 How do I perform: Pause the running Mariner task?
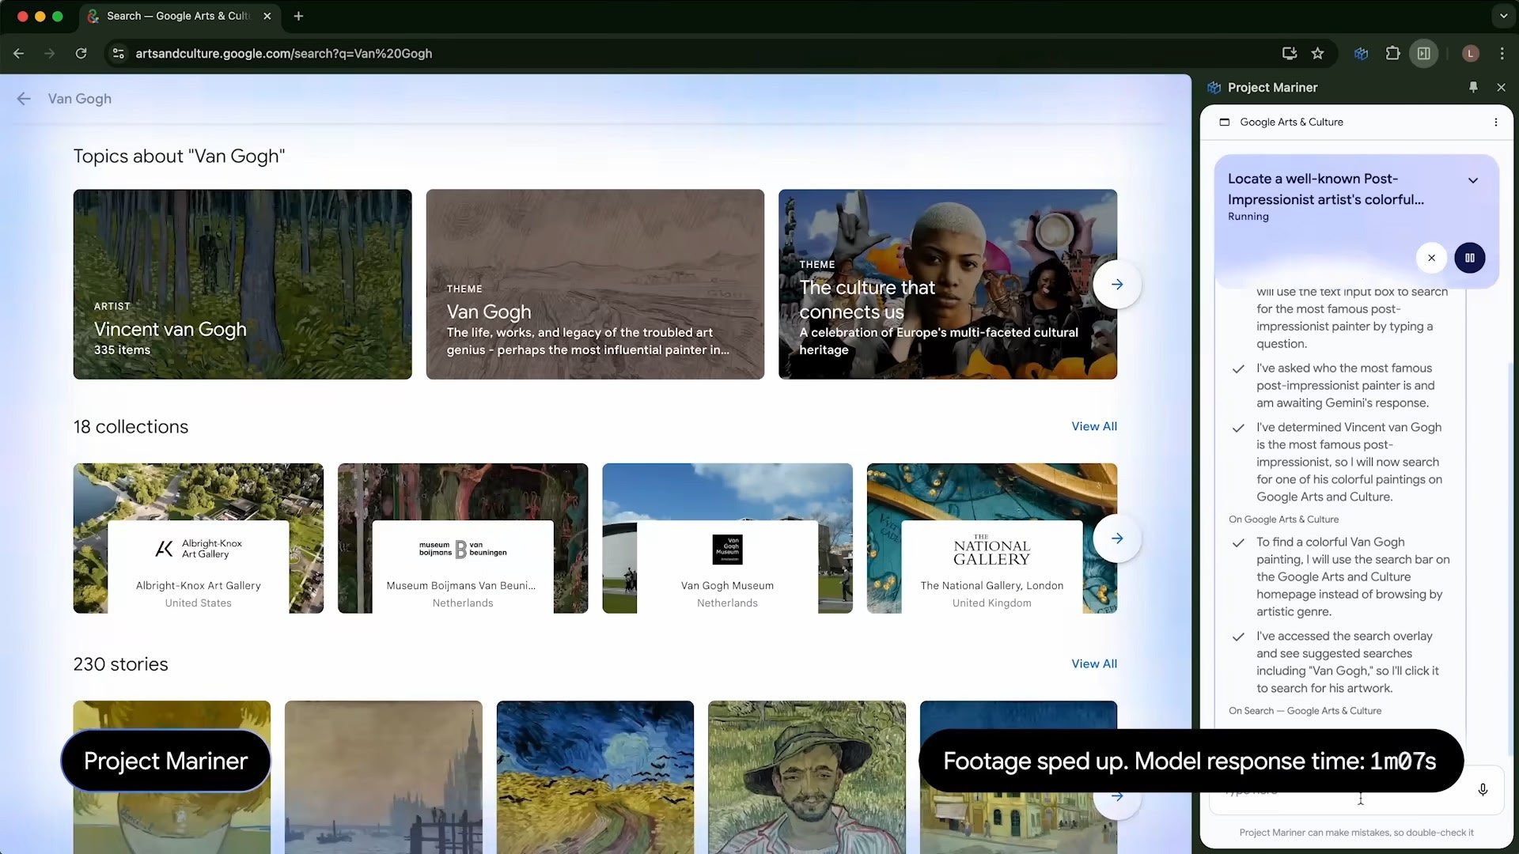pos(1469,258)
